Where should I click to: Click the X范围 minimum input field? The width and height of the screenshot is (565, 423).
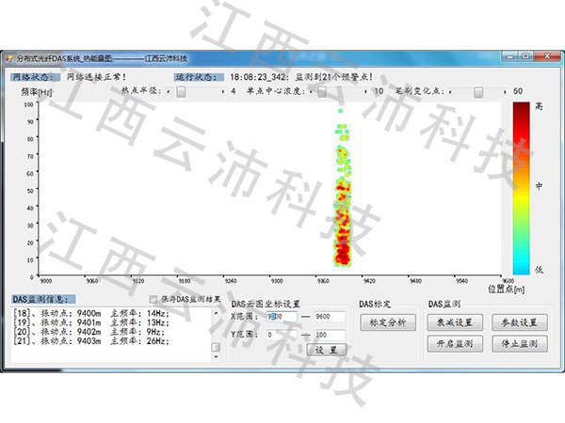(x=282, y=317)
